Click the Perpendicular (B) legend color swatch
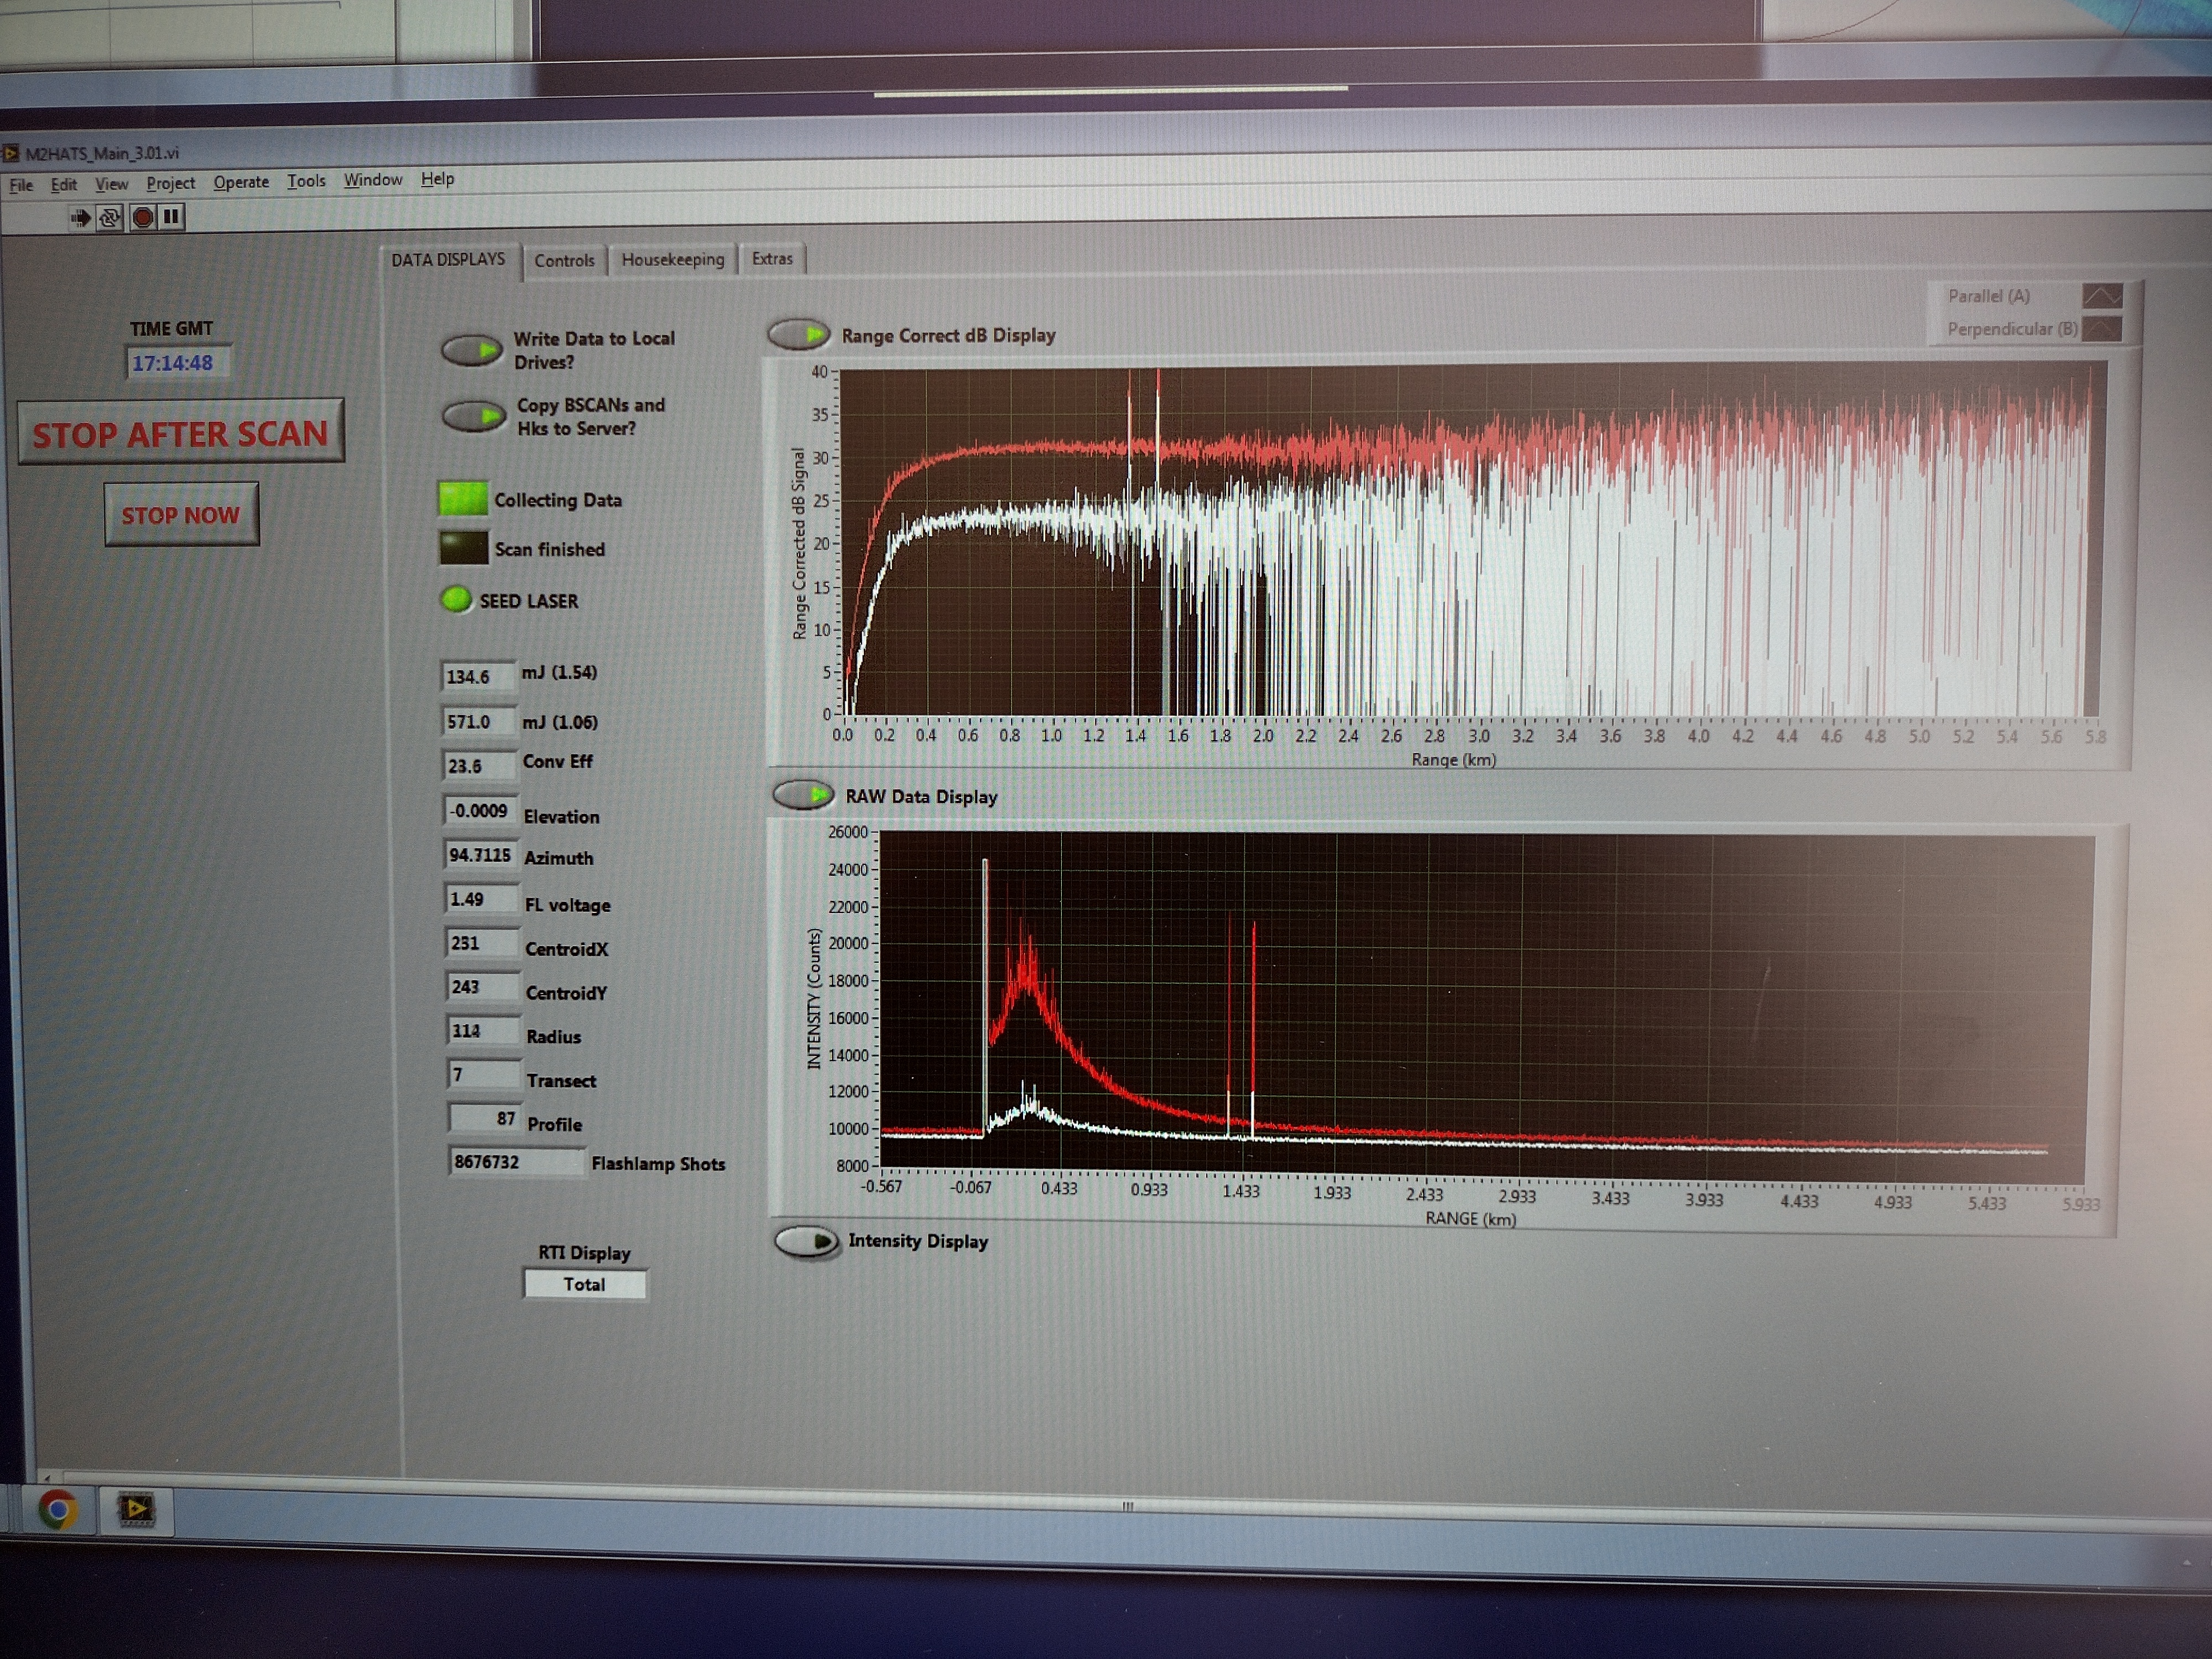The image size is (2212, 1659). pos(2102,329)
